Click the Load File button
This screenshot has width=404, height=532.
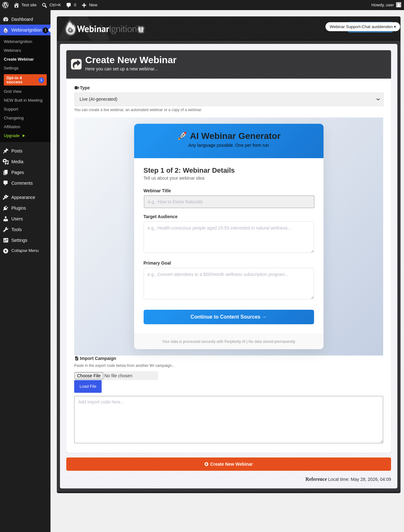click(x=88, y=386)
